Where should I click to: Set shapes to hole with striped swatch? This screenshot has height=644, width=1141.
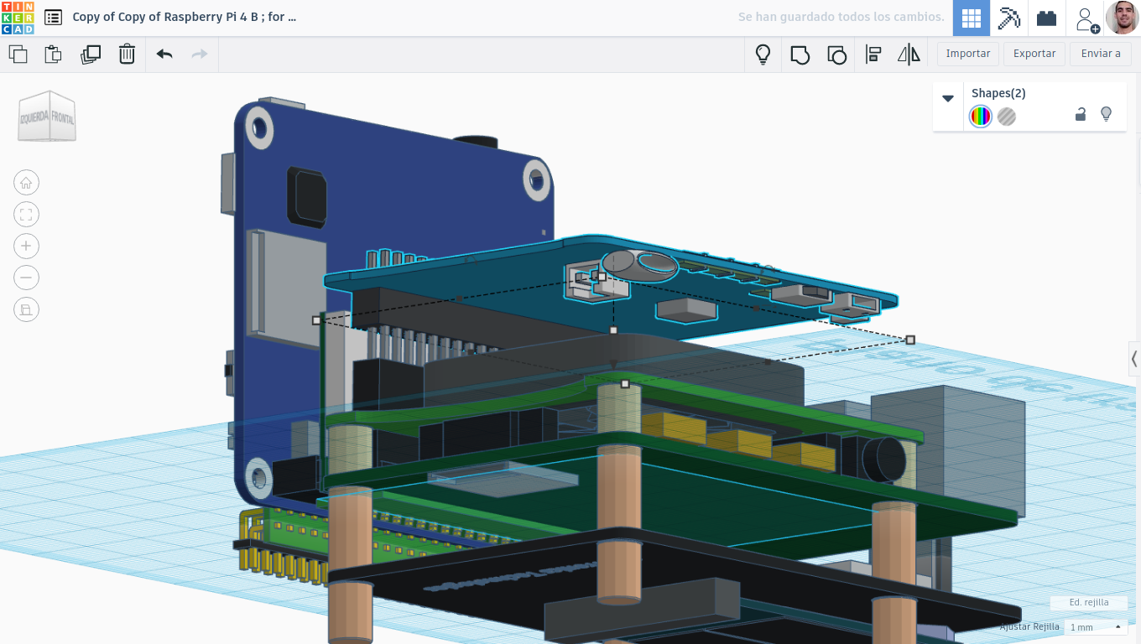click(x=1007, y=117)
